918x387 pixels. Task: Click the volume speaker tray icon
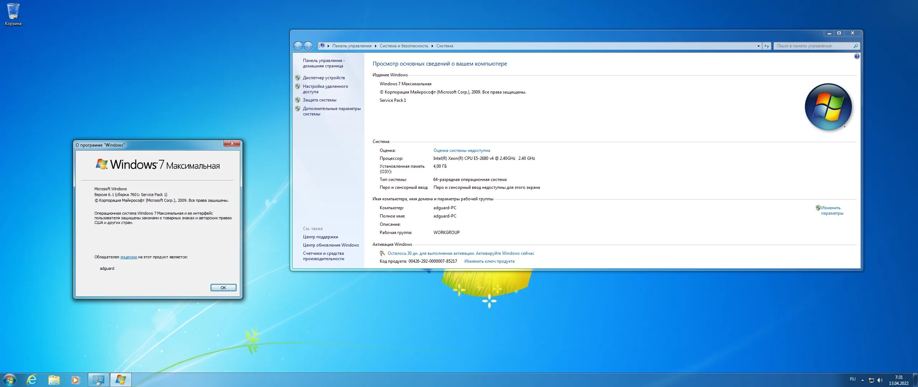pyautogui.click(x=880, y=380)
